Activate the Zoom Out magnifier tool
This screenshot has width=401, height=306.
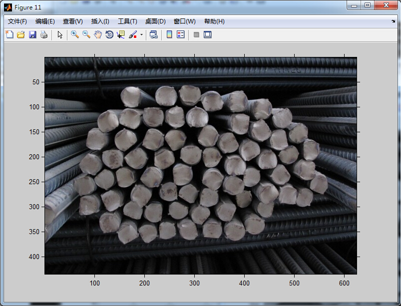[86, 34]
